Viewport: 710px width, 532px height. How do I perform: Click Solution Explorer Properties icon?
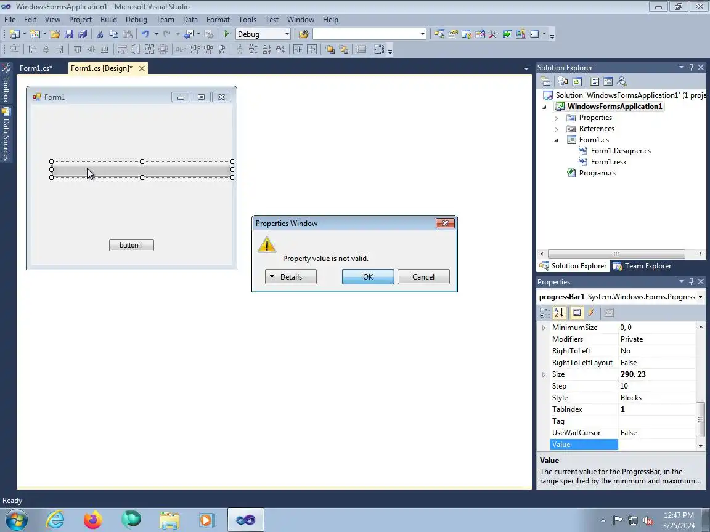coord(545,81)
